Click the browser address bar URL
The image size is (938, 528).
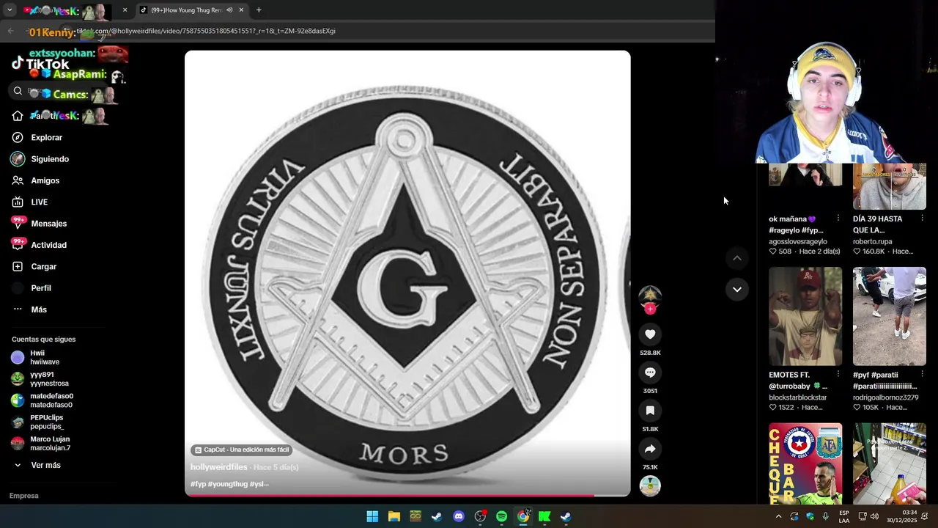tap(206, 31)
